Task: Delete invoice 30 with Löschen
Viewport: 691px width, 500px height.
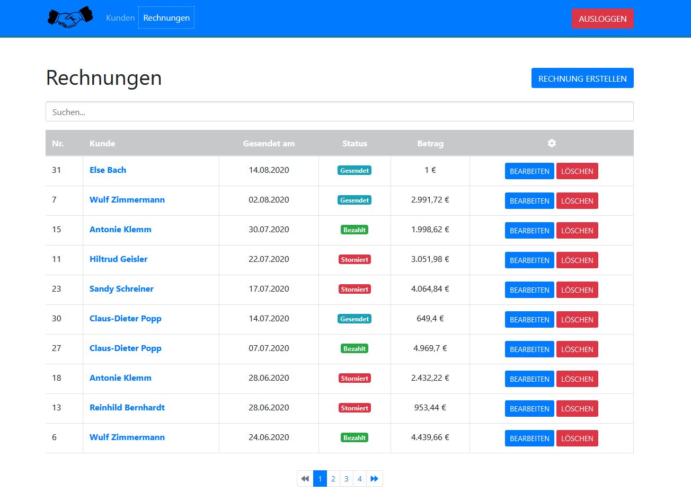Action: [x=577, y=320]
